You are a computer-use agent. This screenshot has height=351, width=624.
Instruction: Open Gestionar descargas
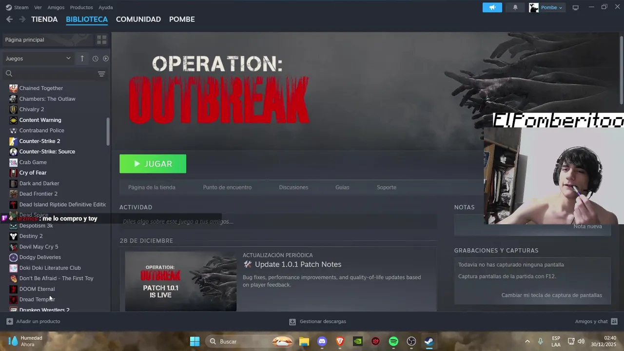tap(317, 321)
